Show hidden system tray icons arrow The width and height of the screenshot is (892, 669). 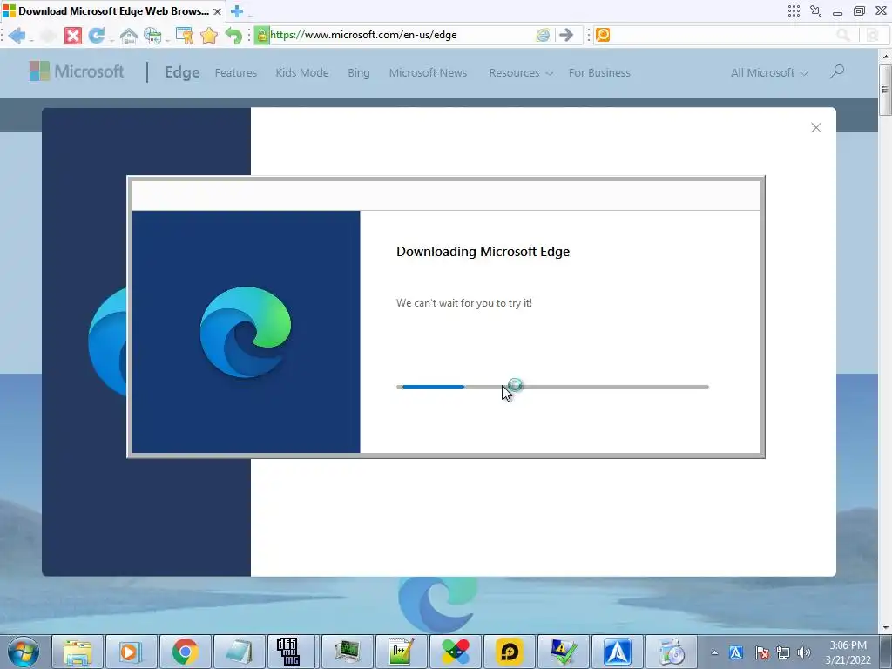(714, 652)
